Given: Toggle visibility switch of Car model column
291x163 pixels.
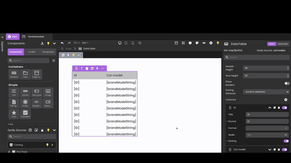Looking at the screenshot, I should [284, 149].
